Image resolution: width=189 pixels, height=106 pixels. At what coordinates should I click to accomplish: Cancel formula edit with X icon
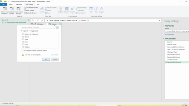point(33,20)
